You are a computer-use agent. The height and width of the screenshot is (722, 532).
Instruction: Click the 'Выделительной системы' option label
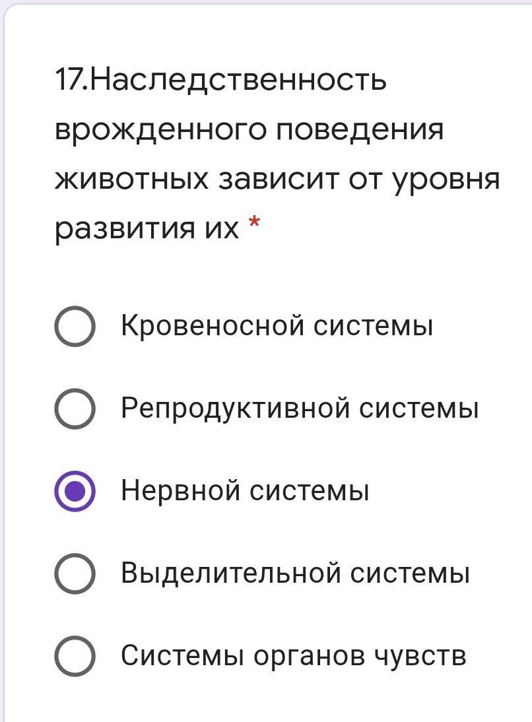pyautogui.click(x=295, y=574)
